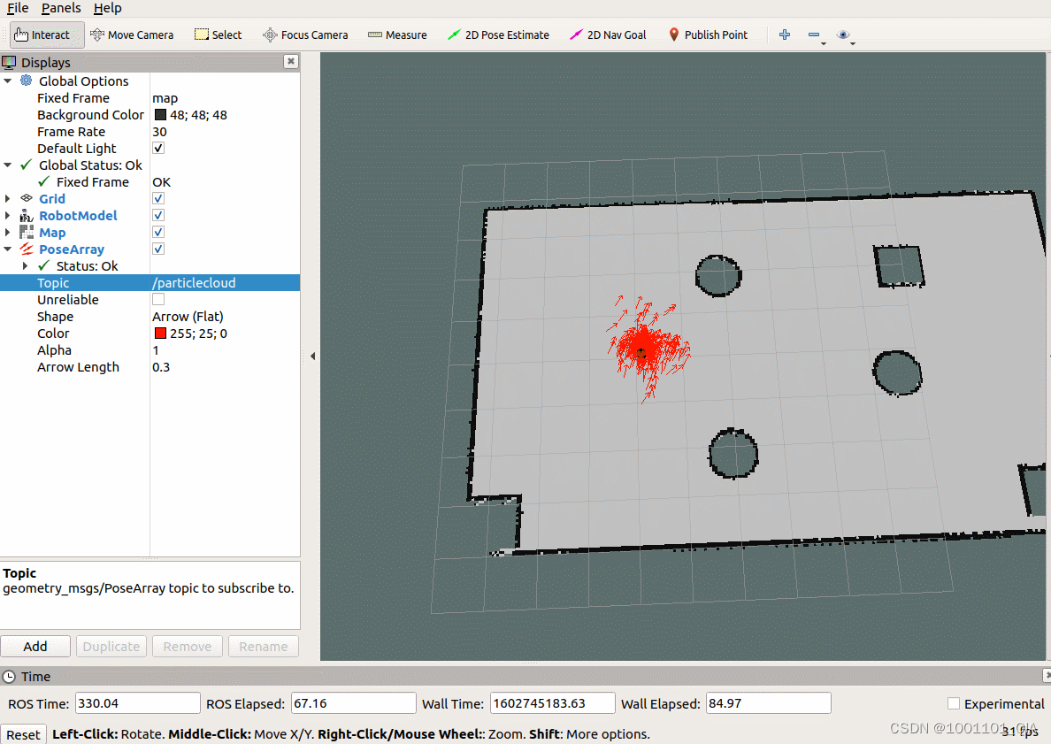Image resolution: width=1051 pixels, height=744 pixels.
Task: Click the PoseArray red Color swatch
Action: click(x=160, y=334)
